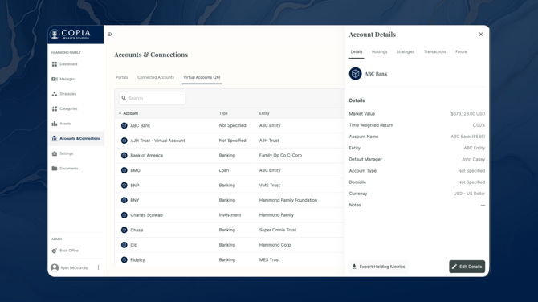Click the search magnifier icon
538x302 pixels.
tap(124, 98)
